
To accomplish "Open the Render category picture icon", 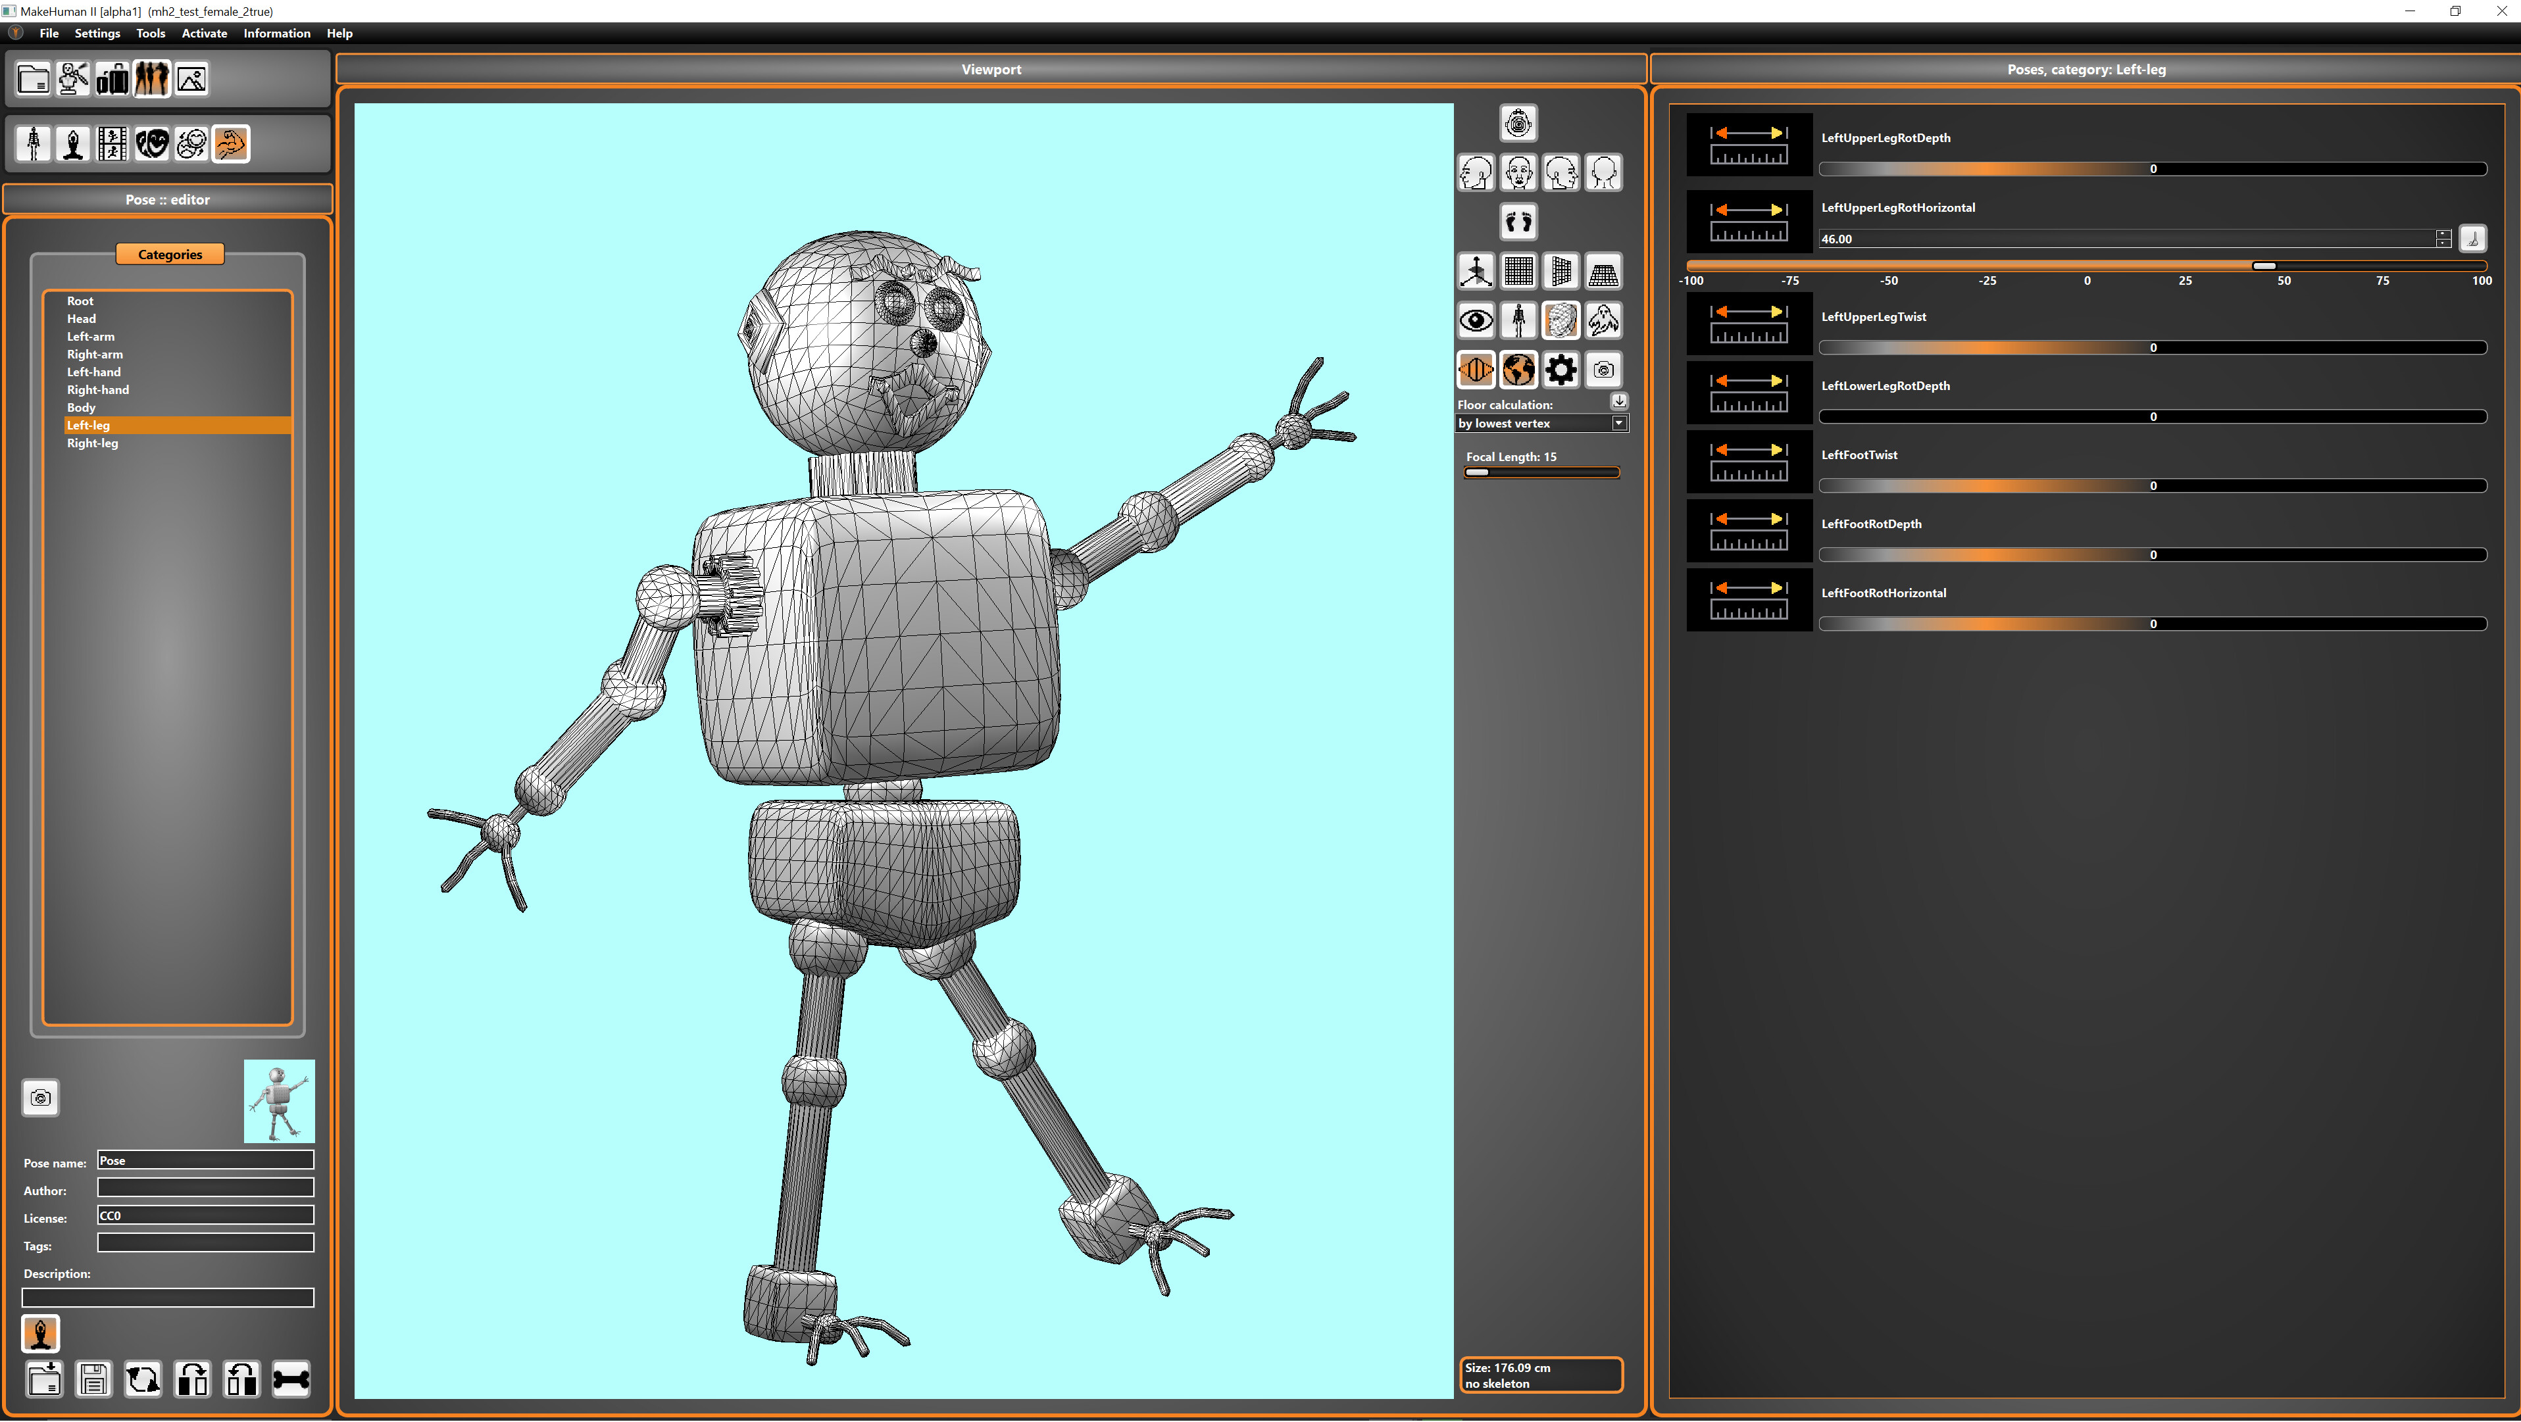I will [x=192, y=78].
